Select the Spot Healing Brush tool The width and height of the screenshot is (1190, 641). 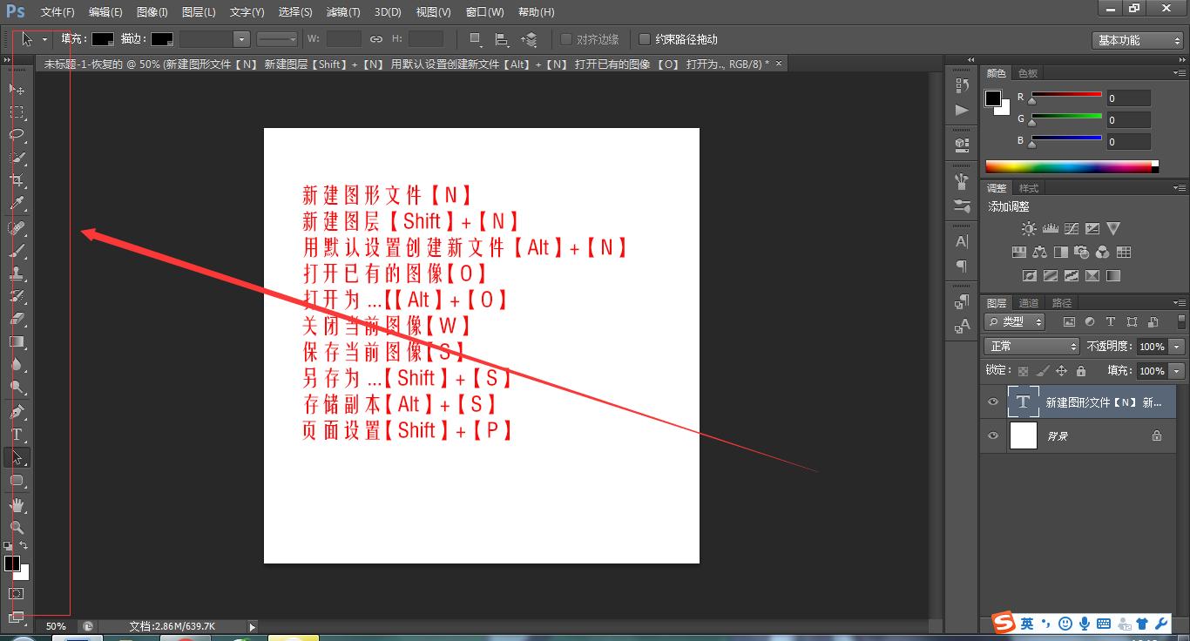pos(17,228)
